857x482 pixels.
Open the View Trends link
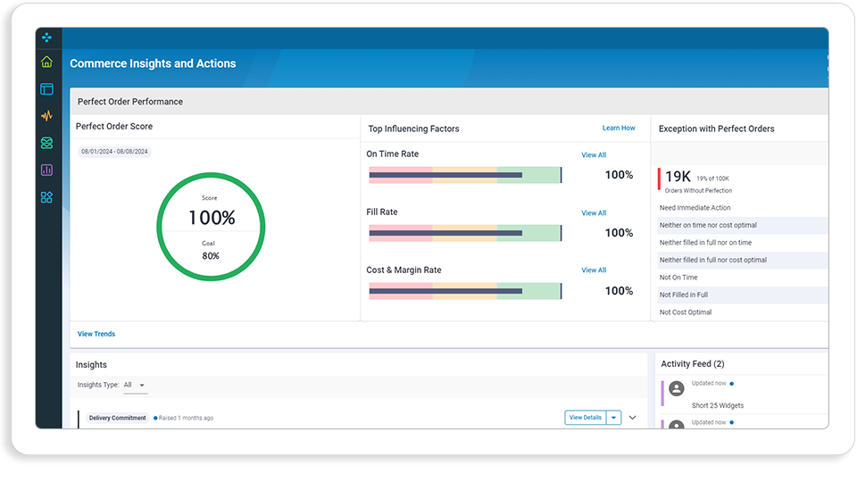[96, 334]
